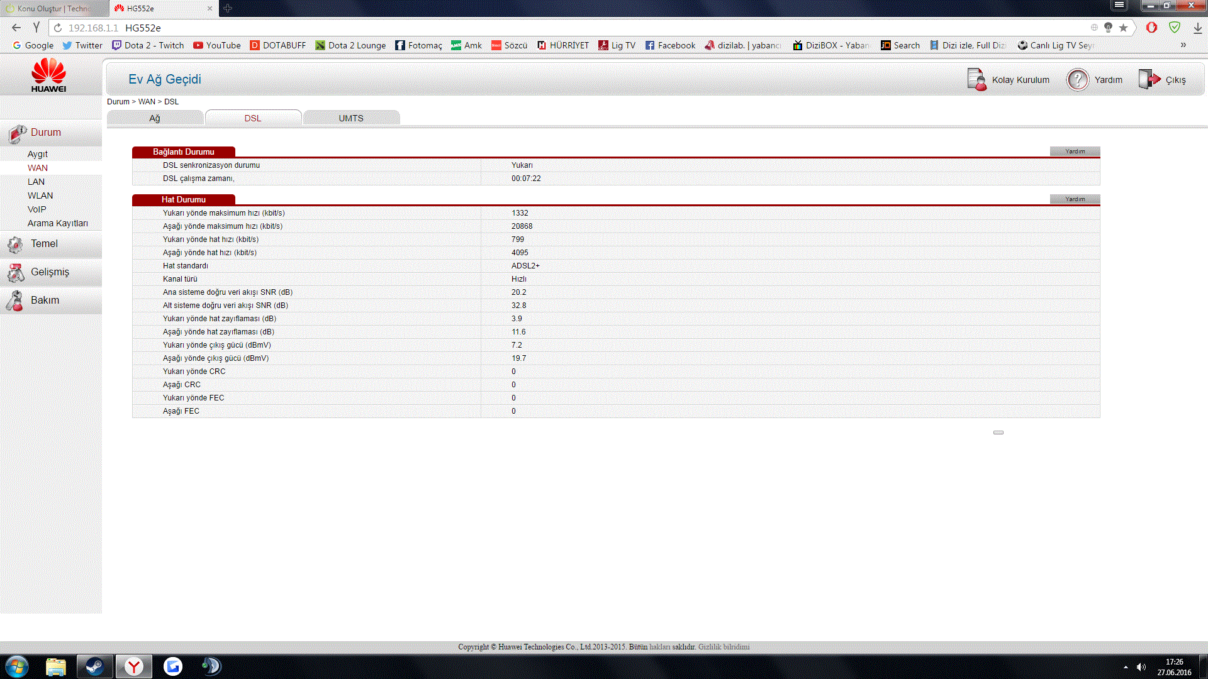Click the Huawei logo

[x=49, y=75]
